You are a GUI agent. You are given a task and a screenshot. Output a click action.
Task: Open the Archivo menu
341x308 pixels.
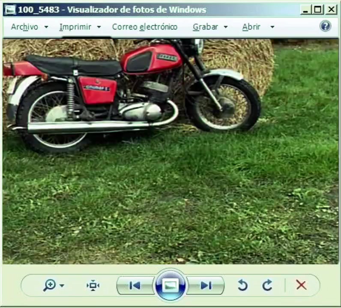tap(24, 27)
